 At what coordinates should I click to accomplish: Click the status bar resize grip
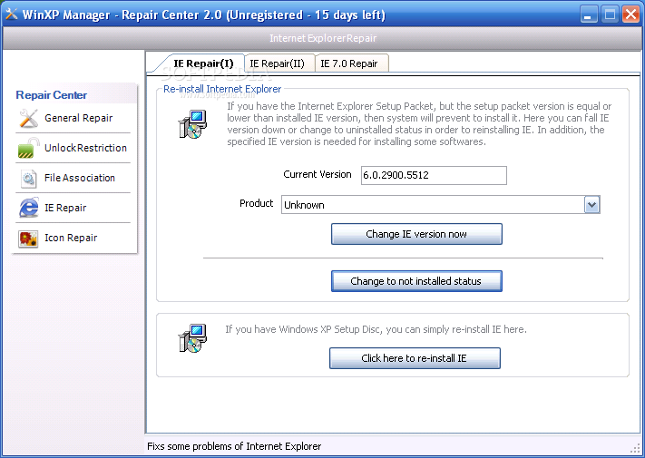tap(635, 448)
